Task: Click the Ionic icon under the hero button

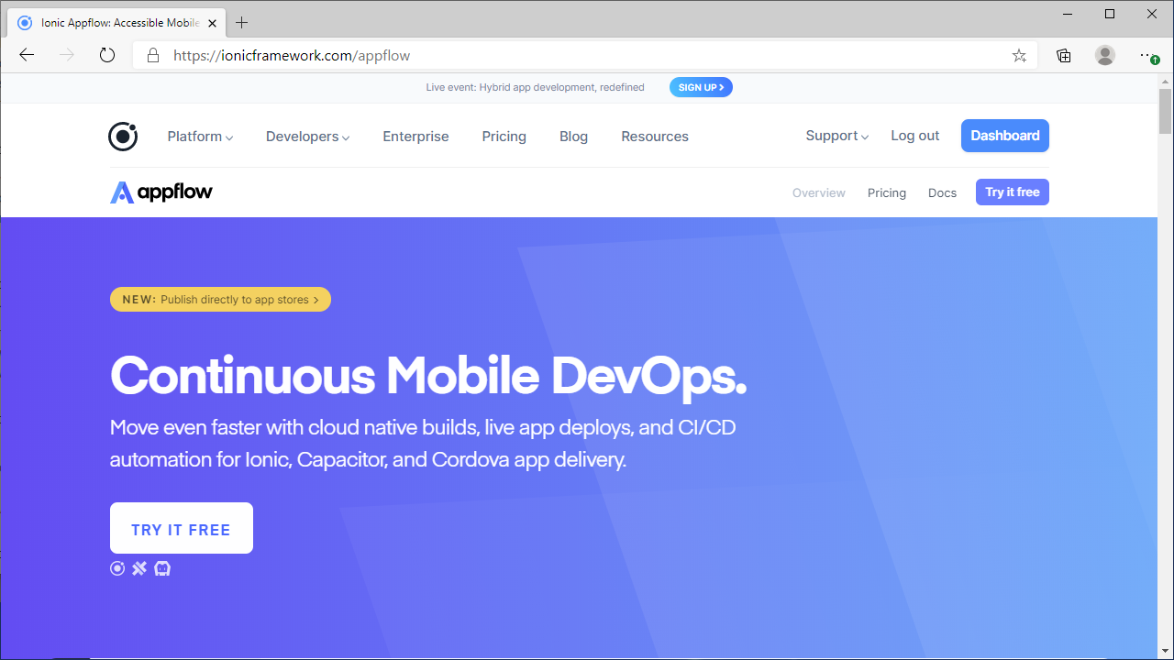Action: [x=117, y=568]
